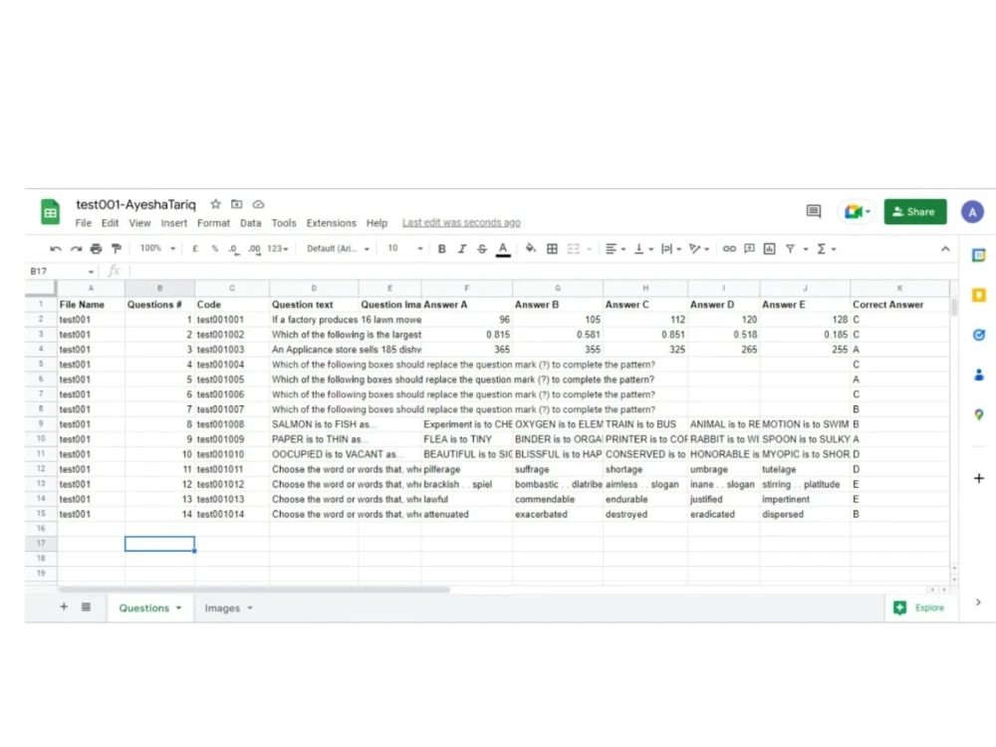Open the Text color picker

tap(503, 249)
